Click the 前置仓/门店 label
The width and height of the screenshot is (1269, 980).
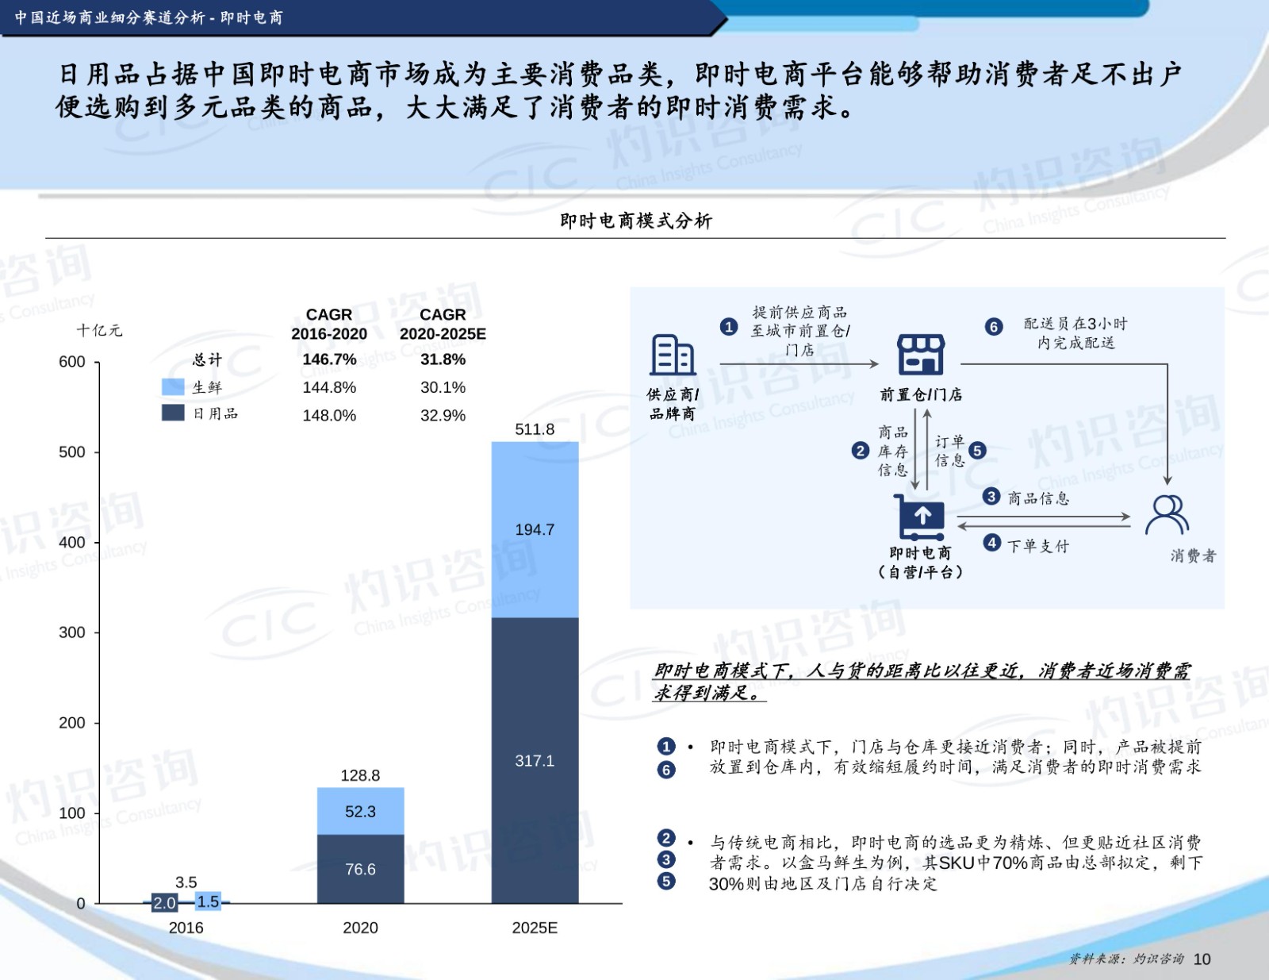[x=920, y=394]
